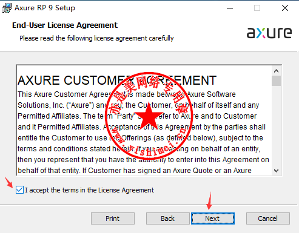Click Next to continue installation

point(213,218)
